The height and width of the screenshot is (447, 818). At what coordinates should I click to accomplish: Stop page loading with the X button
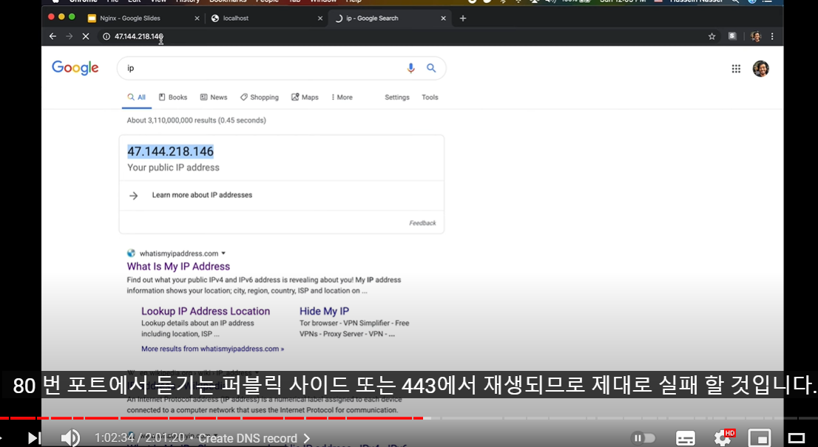[x=86, y=36]
